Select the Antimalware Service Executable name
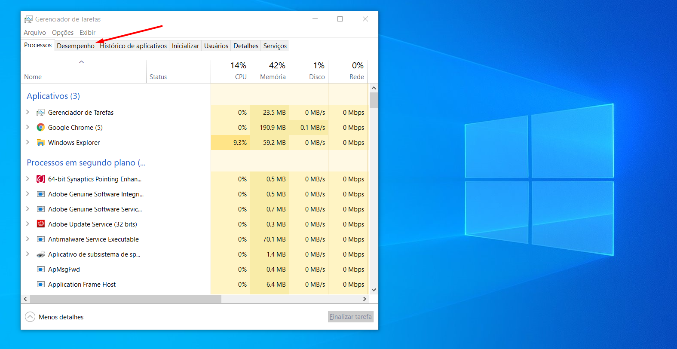Image resolution: width=677 pixels, height=349 pixels. 93,239
